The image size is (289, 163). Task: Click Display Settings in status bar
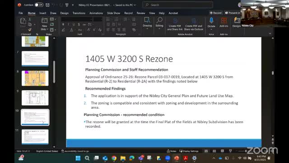pos(189,151)
